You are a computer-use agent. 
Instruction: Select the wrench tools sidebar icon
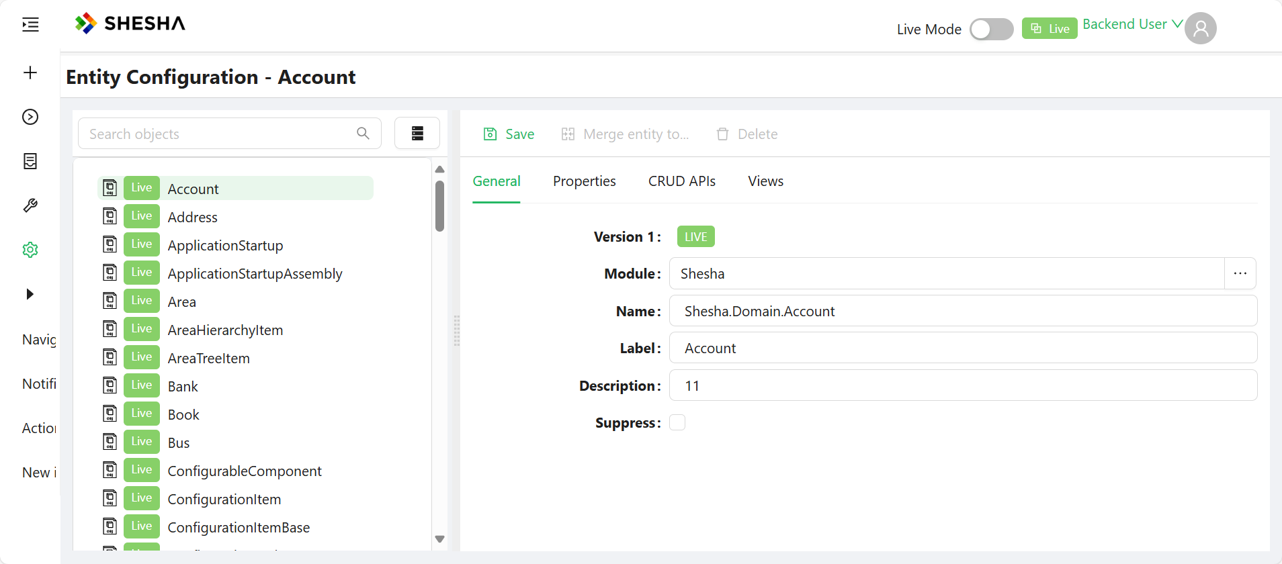pos(30,205)
